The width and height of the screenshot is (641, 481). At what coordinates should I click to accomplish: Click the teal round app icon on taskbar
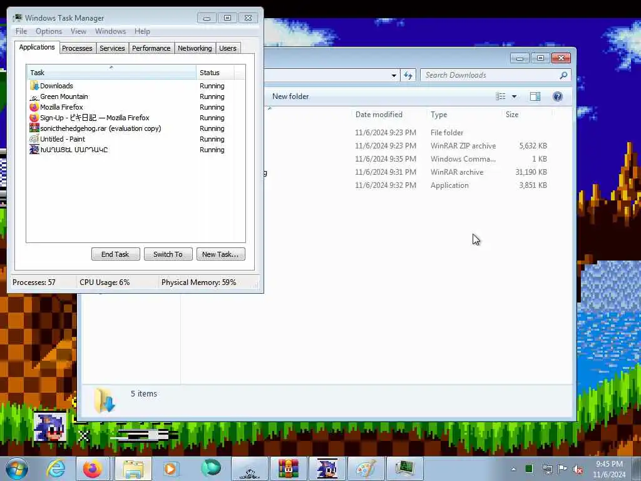coord(211,468)
